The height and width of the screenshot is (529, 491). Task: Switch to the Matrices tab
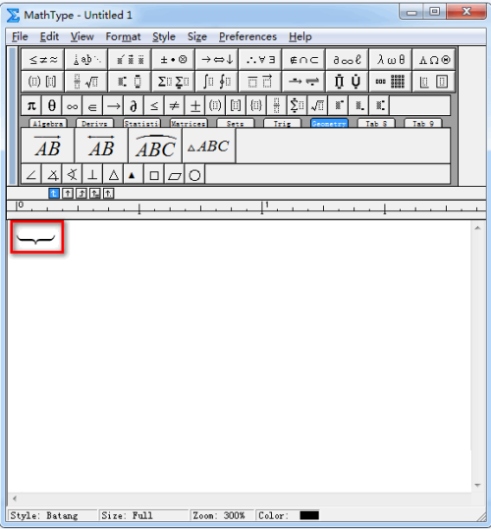click(x=189, y=124)
